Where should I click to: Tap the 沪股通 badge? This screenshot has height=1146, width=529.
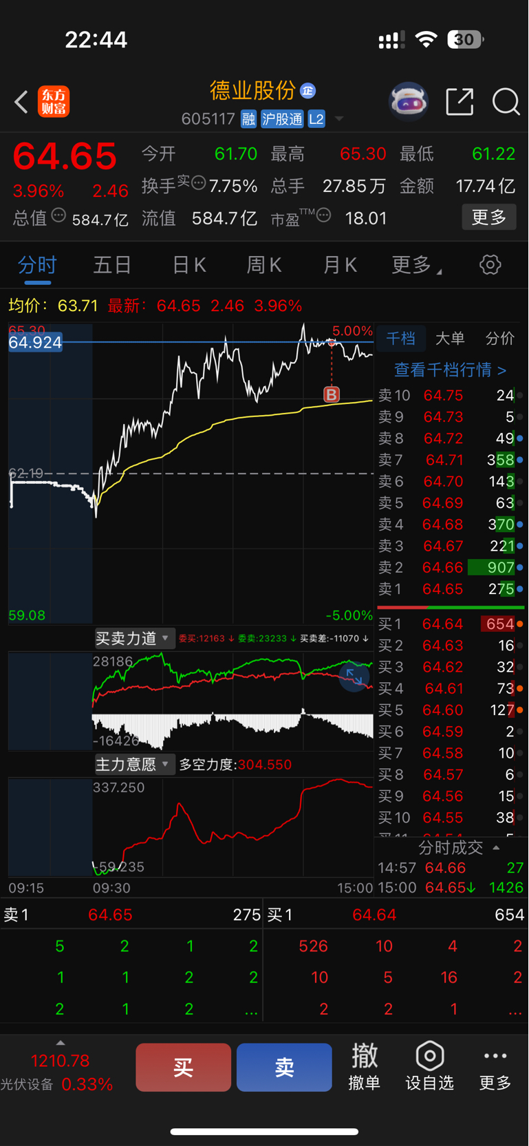point(282,119)
